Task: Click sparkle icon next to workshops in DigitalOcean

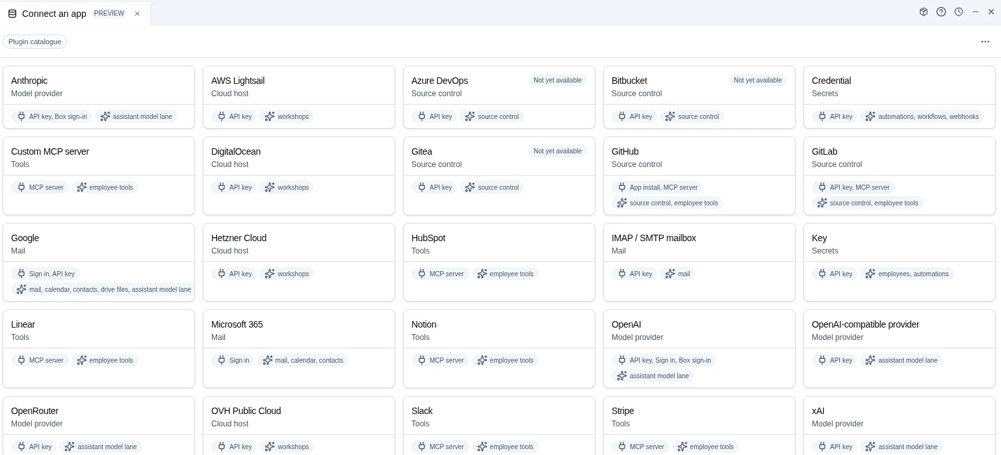Action: 270,187
